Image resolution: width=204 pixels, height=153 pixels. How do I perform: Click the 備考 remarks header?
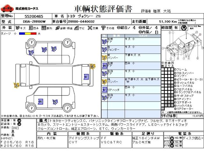(x=43, y=120)
